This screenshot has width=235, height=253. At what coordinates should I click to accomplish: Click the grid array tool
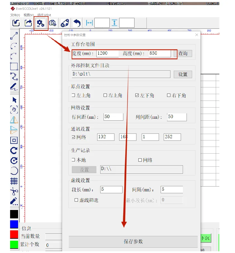click(14, 181)
